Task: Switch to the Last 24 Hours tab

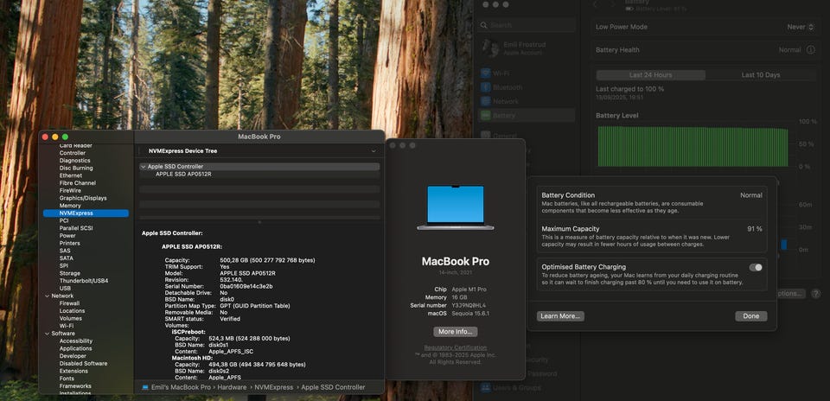Action: 651,75
